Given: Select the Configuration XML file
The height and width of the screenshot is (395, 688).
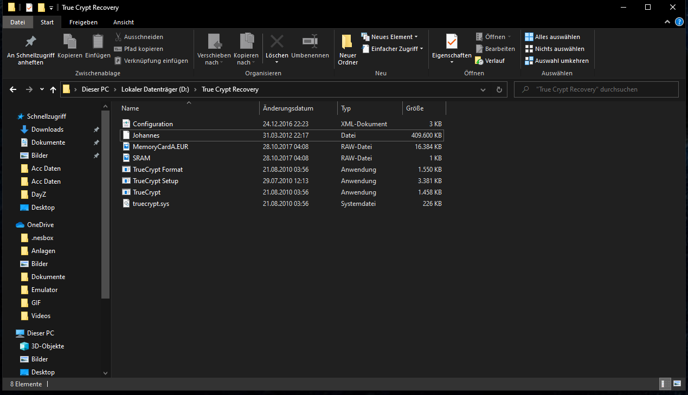Looking at the screenshot, I should point(281,124).
